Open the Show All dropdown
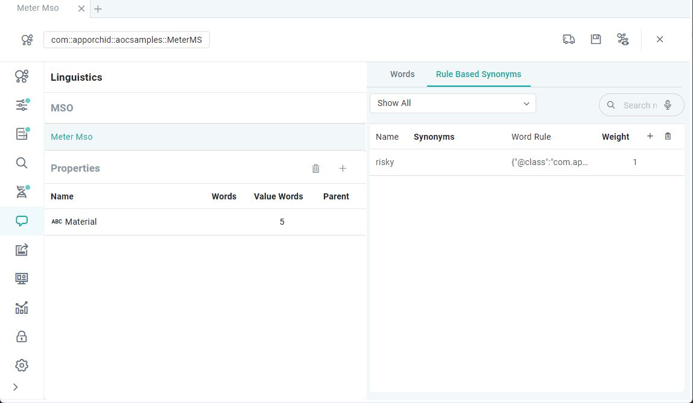Screen dimensions: 693x403 (x=452, y=104)
